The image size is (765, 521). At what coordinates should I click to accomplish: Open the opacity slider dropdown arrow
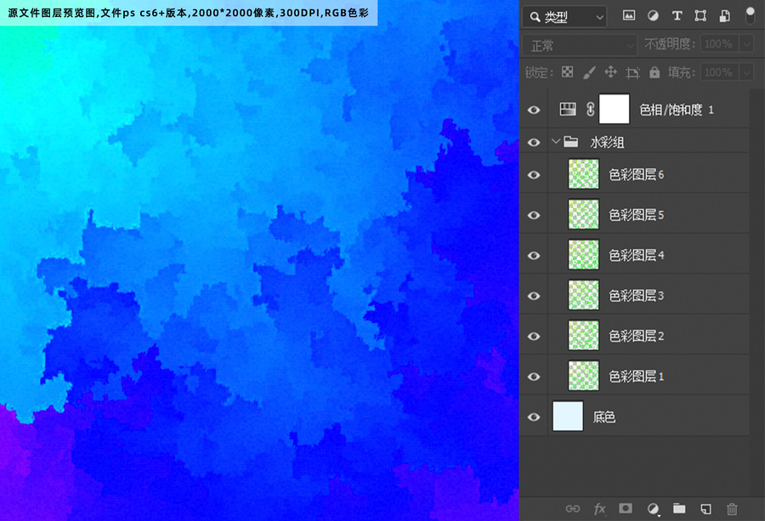pyautogui.click(x=746, y=44)
